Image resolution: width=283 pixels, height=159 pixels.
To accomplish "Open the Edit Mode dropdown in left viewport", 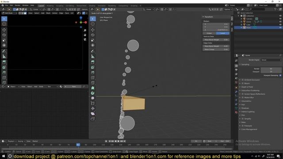I will pyautogui.click(x=9, y=13).
